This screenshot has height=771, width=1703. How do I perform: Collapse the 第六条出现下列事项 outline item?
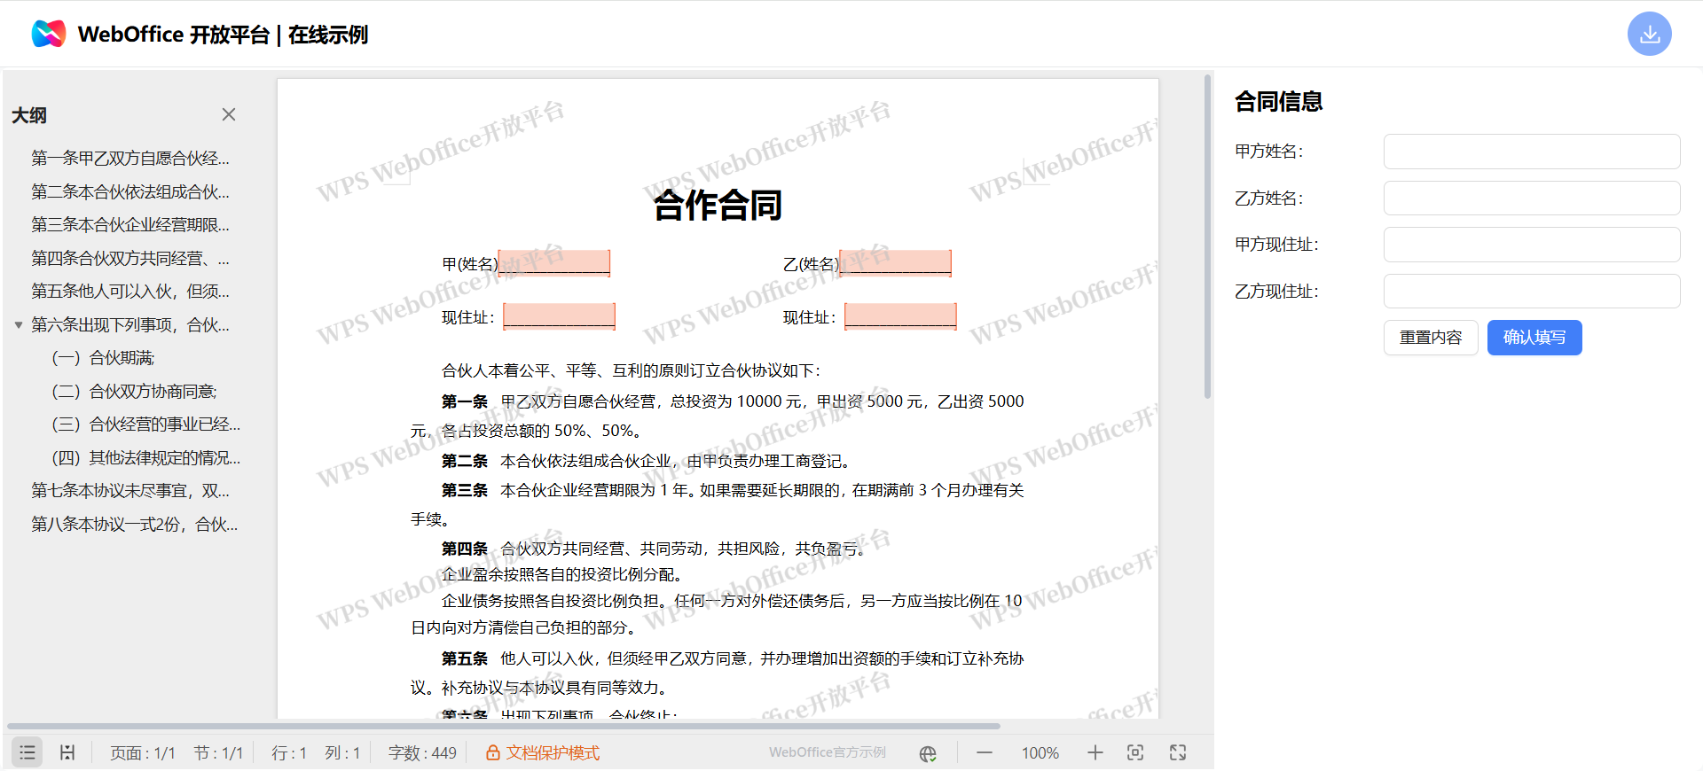click(19, 325)
